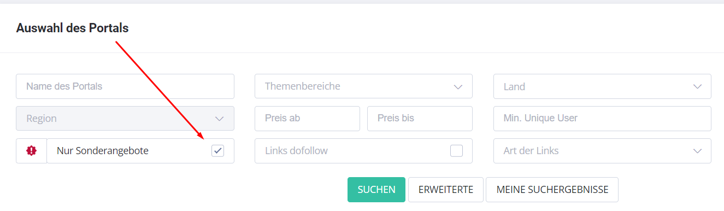The height and width of the screenshot is (211, 724).
Task: Click into the Preis ab field
Action: [307, 119]
